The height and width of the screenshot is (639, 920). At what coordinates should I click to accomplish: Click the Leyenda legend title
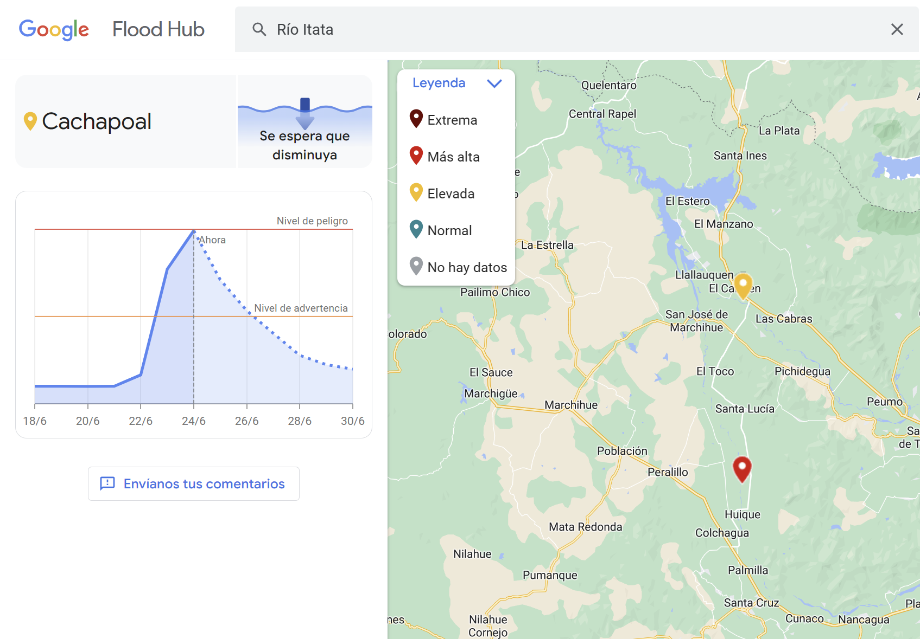coord(439,83)
